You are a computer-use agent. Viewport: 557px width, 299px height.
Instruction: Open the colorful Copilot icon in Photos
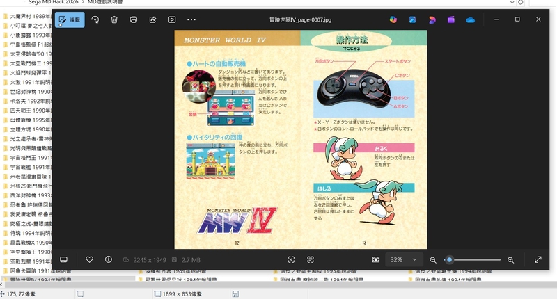[x=393, y=20]
